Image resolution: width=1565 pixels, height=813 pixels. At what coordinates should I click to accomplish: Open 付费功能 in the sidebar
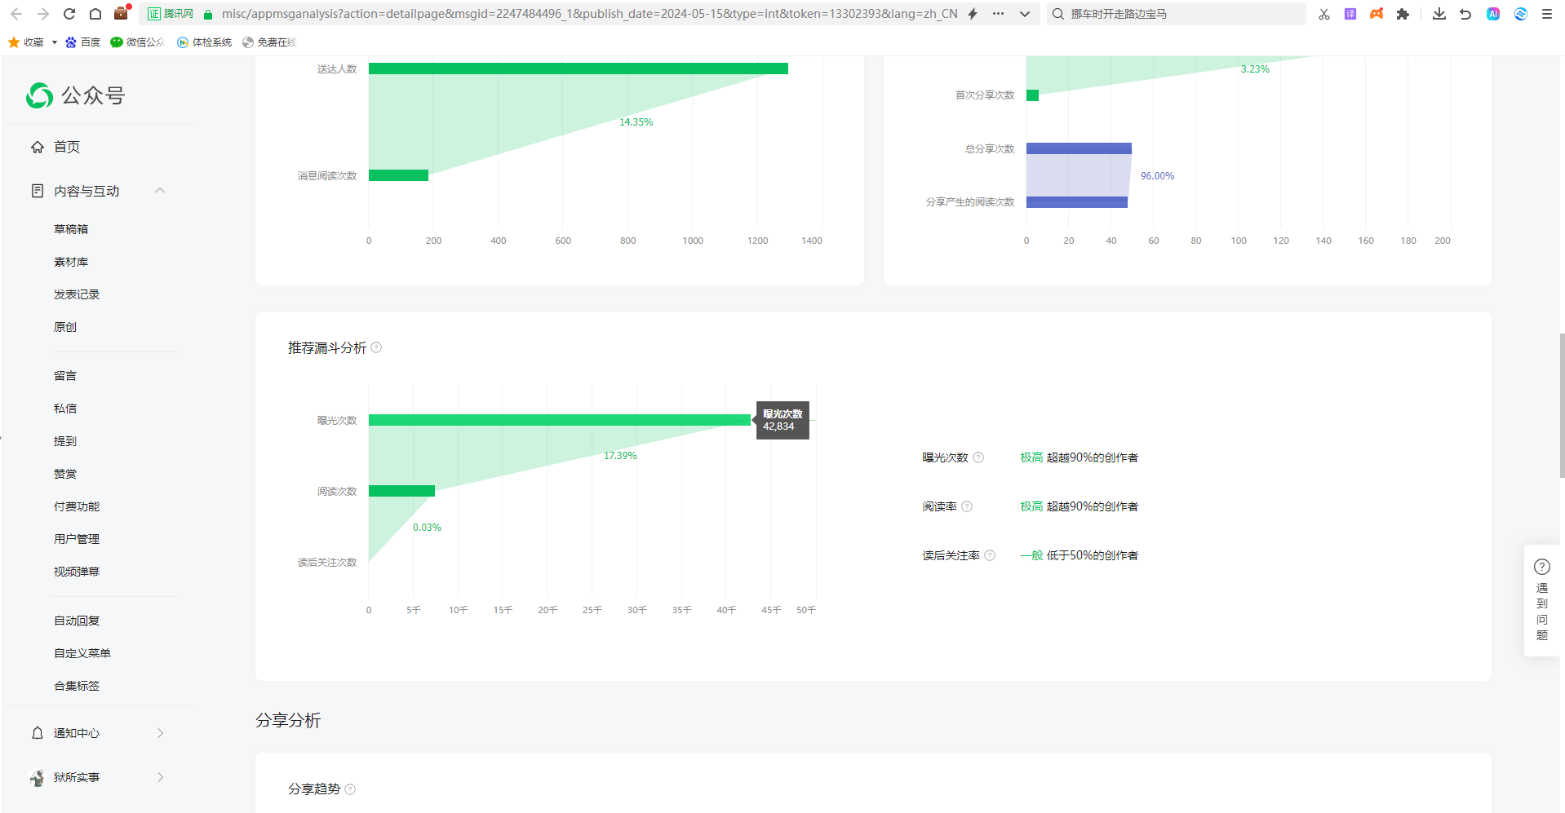tap(77, 506)
